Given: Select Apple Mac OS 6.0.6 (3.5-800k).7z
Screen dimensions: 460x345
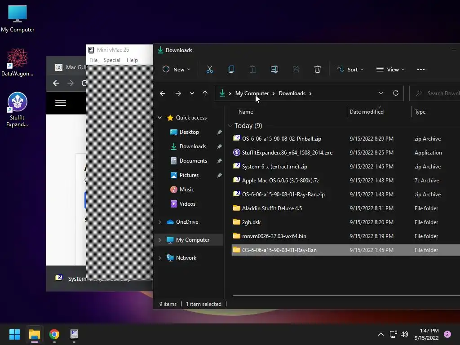Looking at the screenshot, I should point(280,181).
